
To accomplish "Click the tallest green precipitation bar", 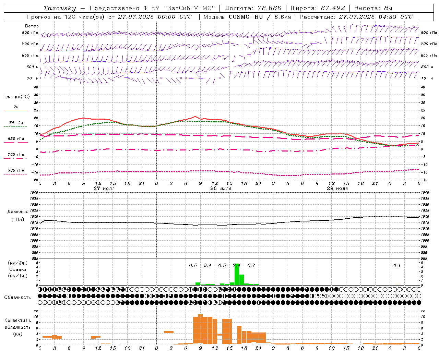I will tap(237, 274).
